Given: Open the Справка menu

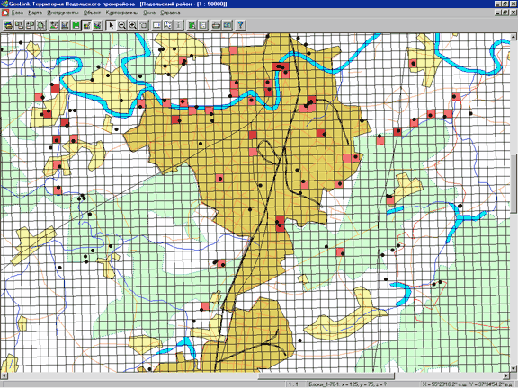Looking at the screenshot, I should [x=170, y=13].
